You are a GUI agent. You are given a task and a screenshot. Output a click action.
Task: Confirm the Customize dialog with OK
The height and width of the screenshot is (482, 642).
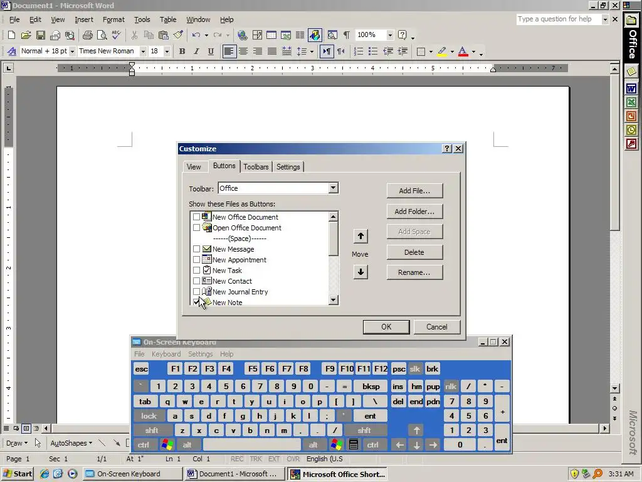point(386,326)
